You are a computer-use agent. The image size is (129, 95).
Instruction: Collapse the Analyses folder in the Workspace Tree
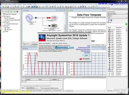[2, 16]
